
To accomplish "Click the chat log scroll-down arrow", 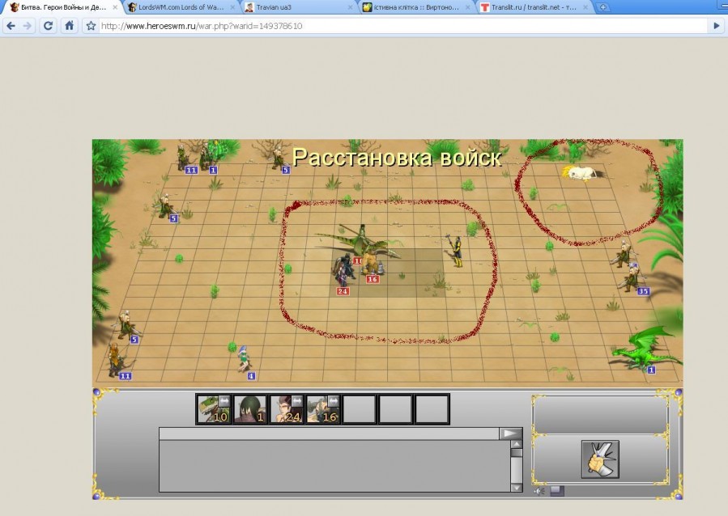I will click(517, 487).
